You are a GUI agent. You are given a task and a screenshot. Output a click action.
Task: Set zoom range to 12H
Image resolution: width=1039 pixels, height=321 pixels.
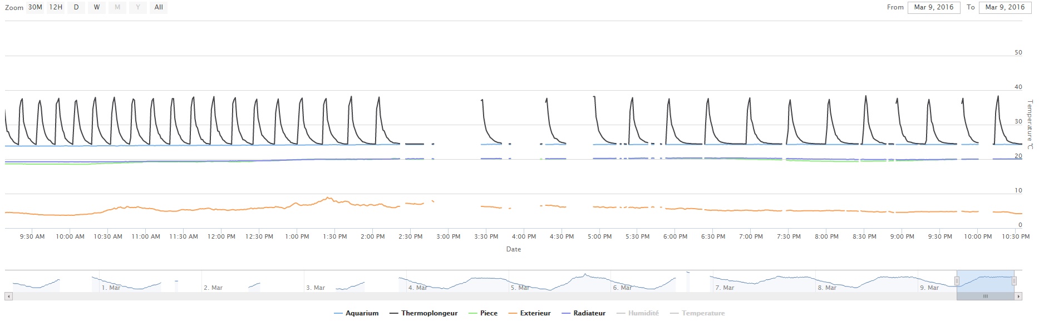56,7
